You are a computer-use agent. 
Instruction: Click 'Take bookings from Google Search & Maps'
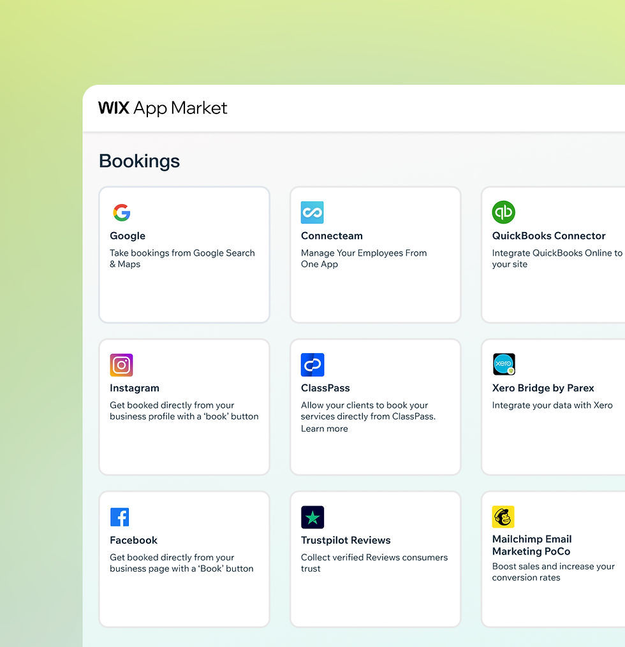pyautogui.click(x=182, y=258)
